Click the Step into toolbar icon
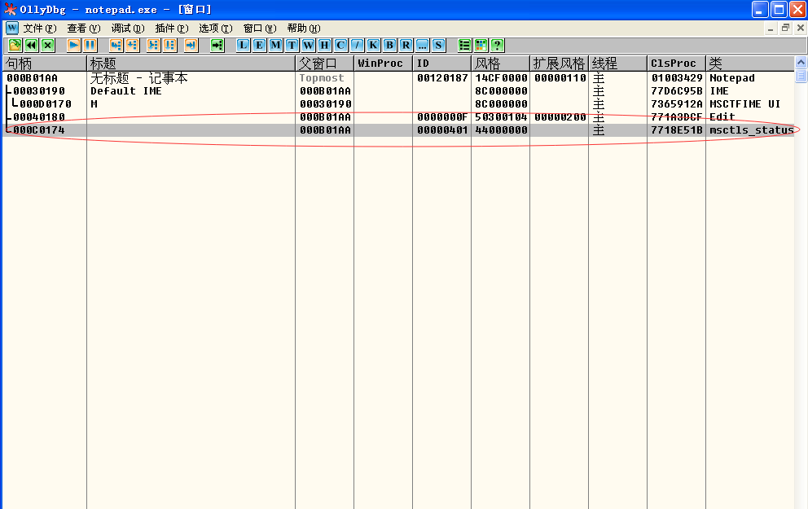808x509 pixels. tap(116, 46)
